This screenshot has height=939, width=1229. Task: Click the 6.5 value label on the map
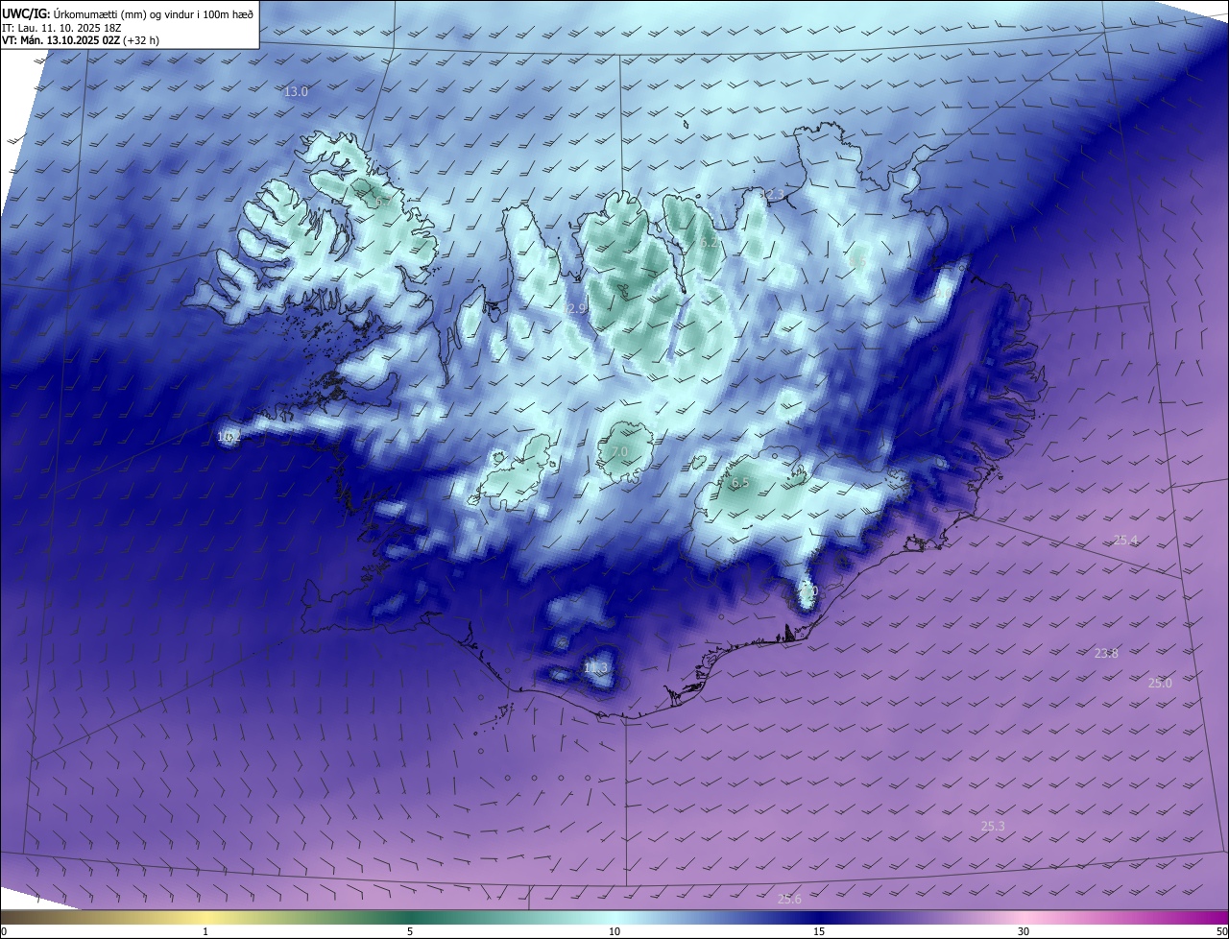[x=740, y=483]
